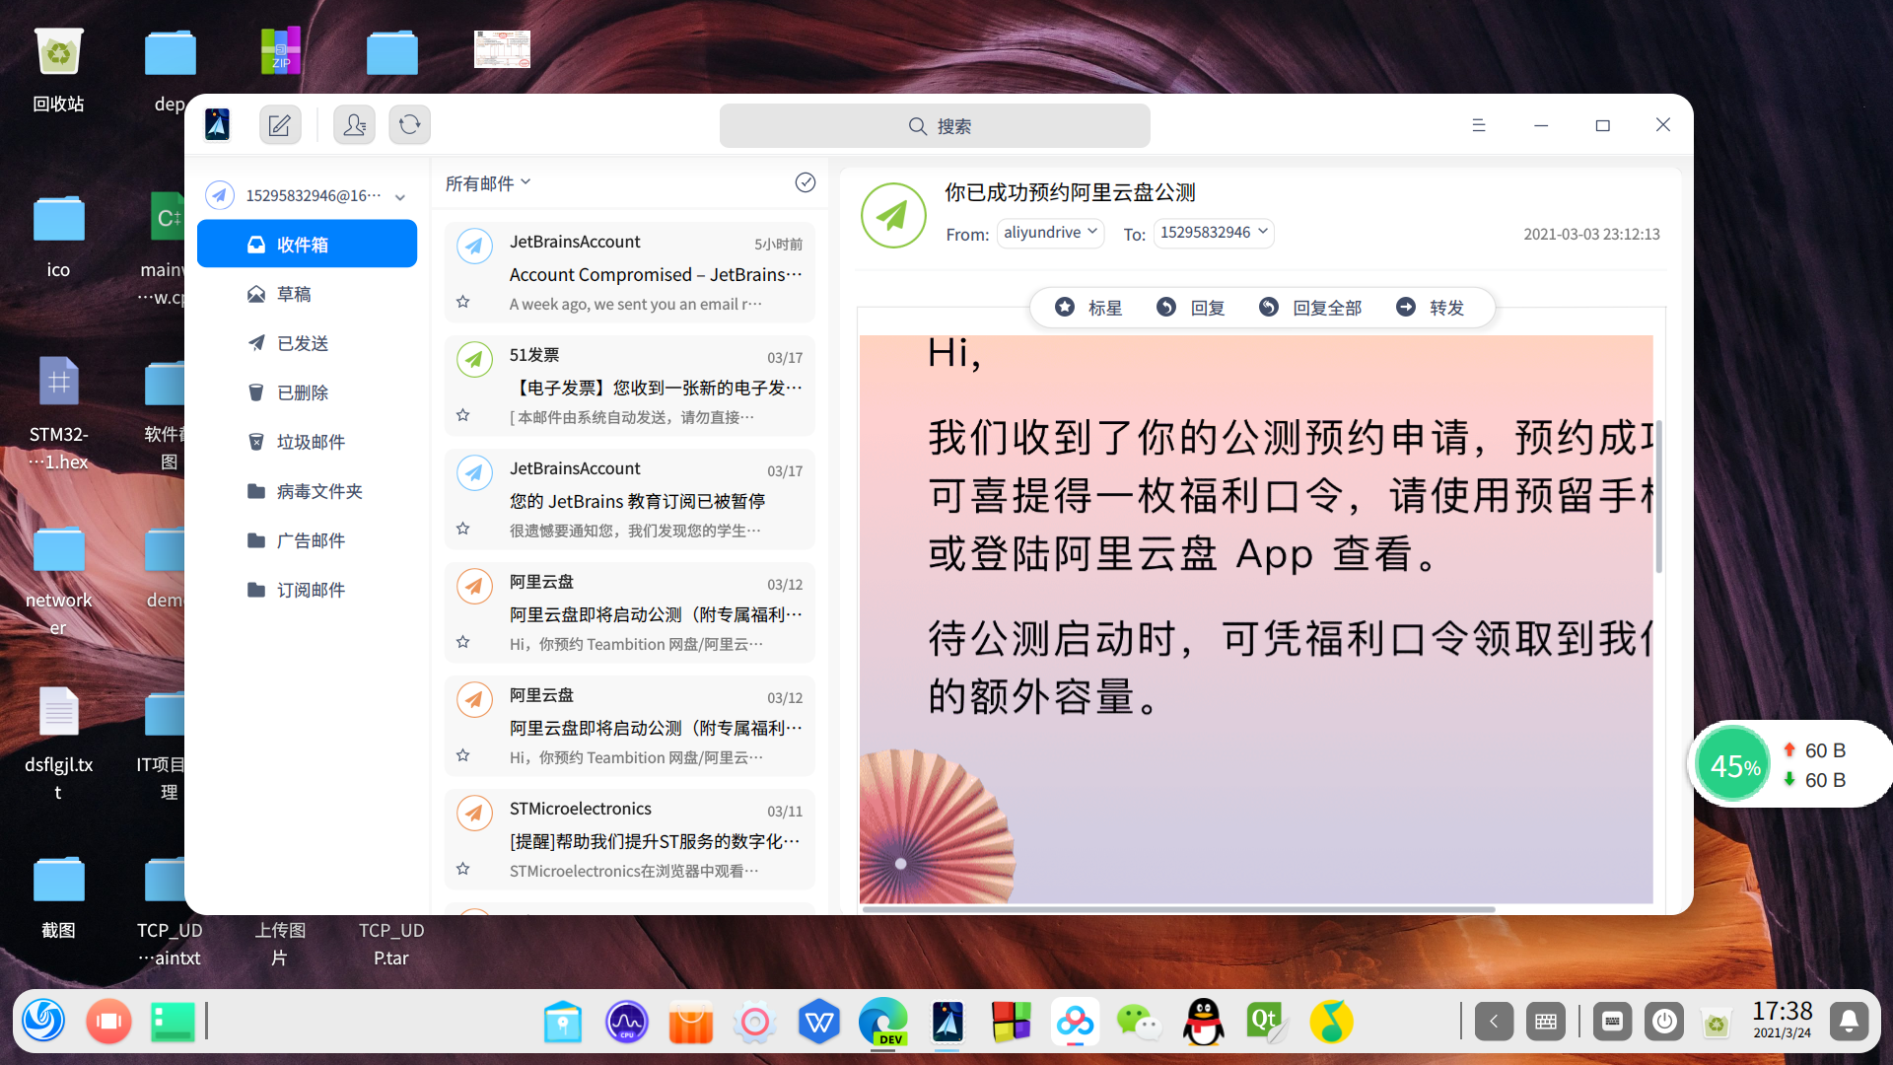Click the horizontal scrollbar under email body
This screenshot has height=1065, width=1893.
click(x=1178, y=909)
